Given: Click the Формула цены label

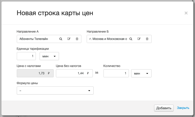Looking at the screenshot, I should [27, 83].
